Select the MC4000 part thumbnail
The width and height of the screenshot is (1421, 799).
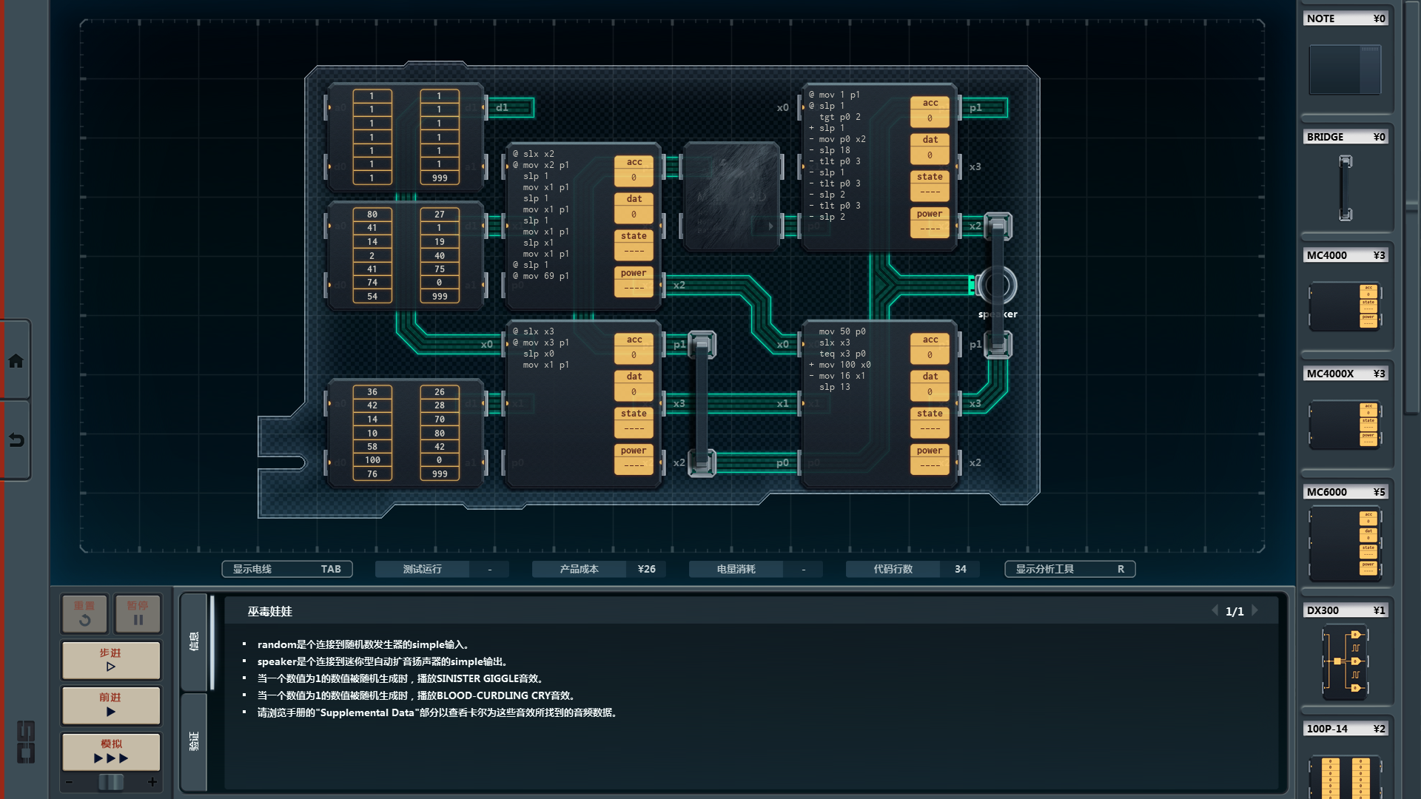click(1345, 306)
